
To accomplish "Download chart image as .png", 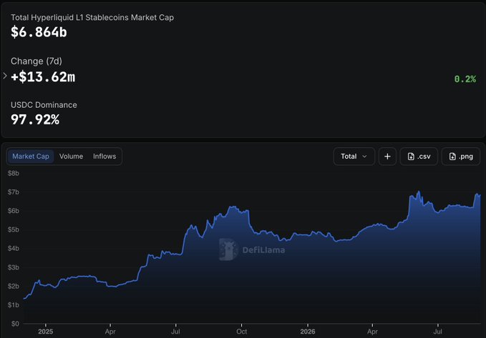I will [460, 156].
